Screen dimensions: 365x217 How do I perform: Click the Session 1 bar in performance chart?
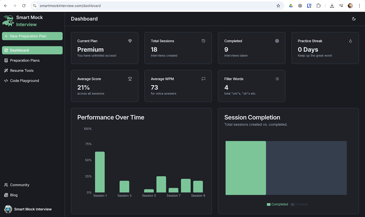click(x=100, y=172)
